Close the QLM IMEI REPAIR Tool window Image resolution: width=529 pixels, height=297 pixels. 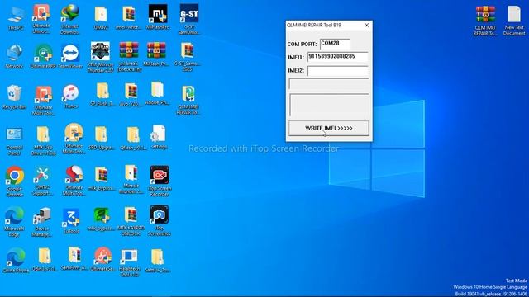[x=366, y=26]
